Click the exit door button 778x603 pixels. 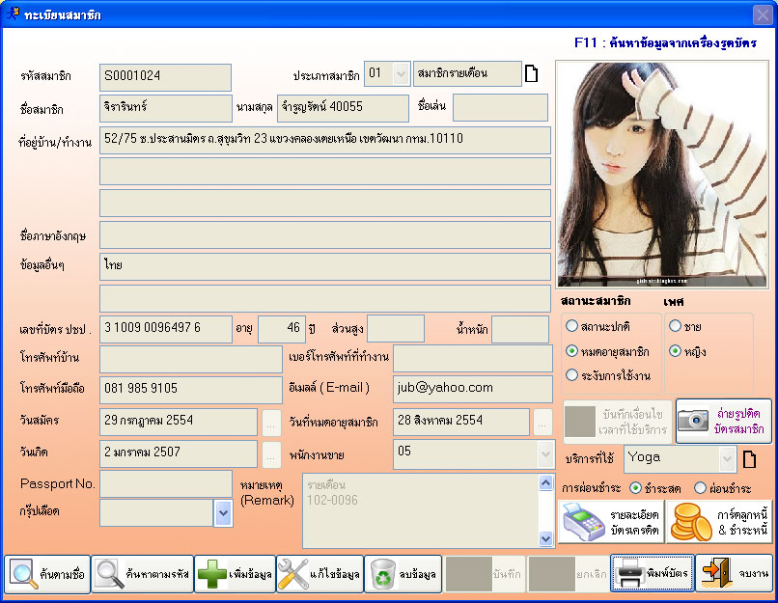pyautogui.click(x=734, y=574)
